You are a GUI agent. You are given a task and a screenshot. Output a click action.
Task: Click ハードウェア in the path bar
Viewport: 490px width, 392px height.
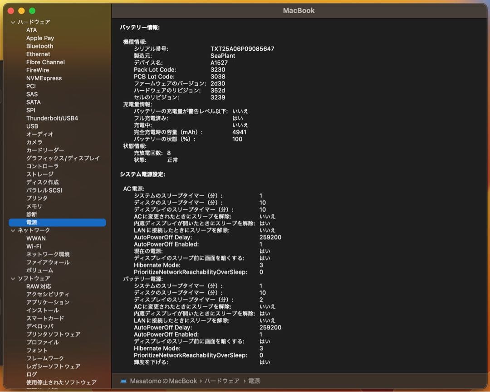coord(222,381)
